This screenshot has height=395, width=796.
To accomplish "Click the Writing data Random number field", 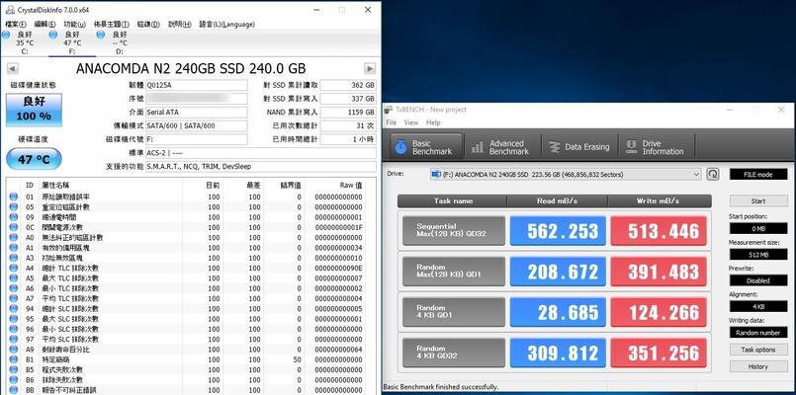I will (x=758, y=332).
